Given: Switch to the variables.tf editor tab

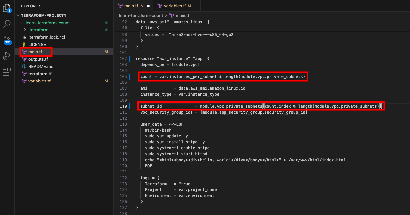Looking at the screenshot, I should coord(177,6).
